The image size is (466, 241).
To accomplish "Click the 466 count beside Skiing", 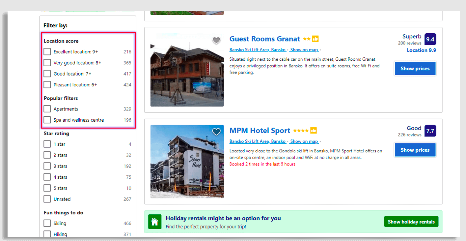I will click(127, 223).
